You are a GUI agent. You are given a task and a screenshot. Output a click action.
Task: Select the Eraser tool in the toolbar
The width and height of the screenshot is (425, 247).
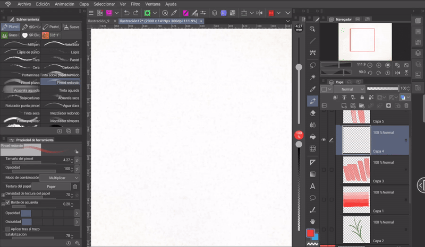click(x=313, y=112)
